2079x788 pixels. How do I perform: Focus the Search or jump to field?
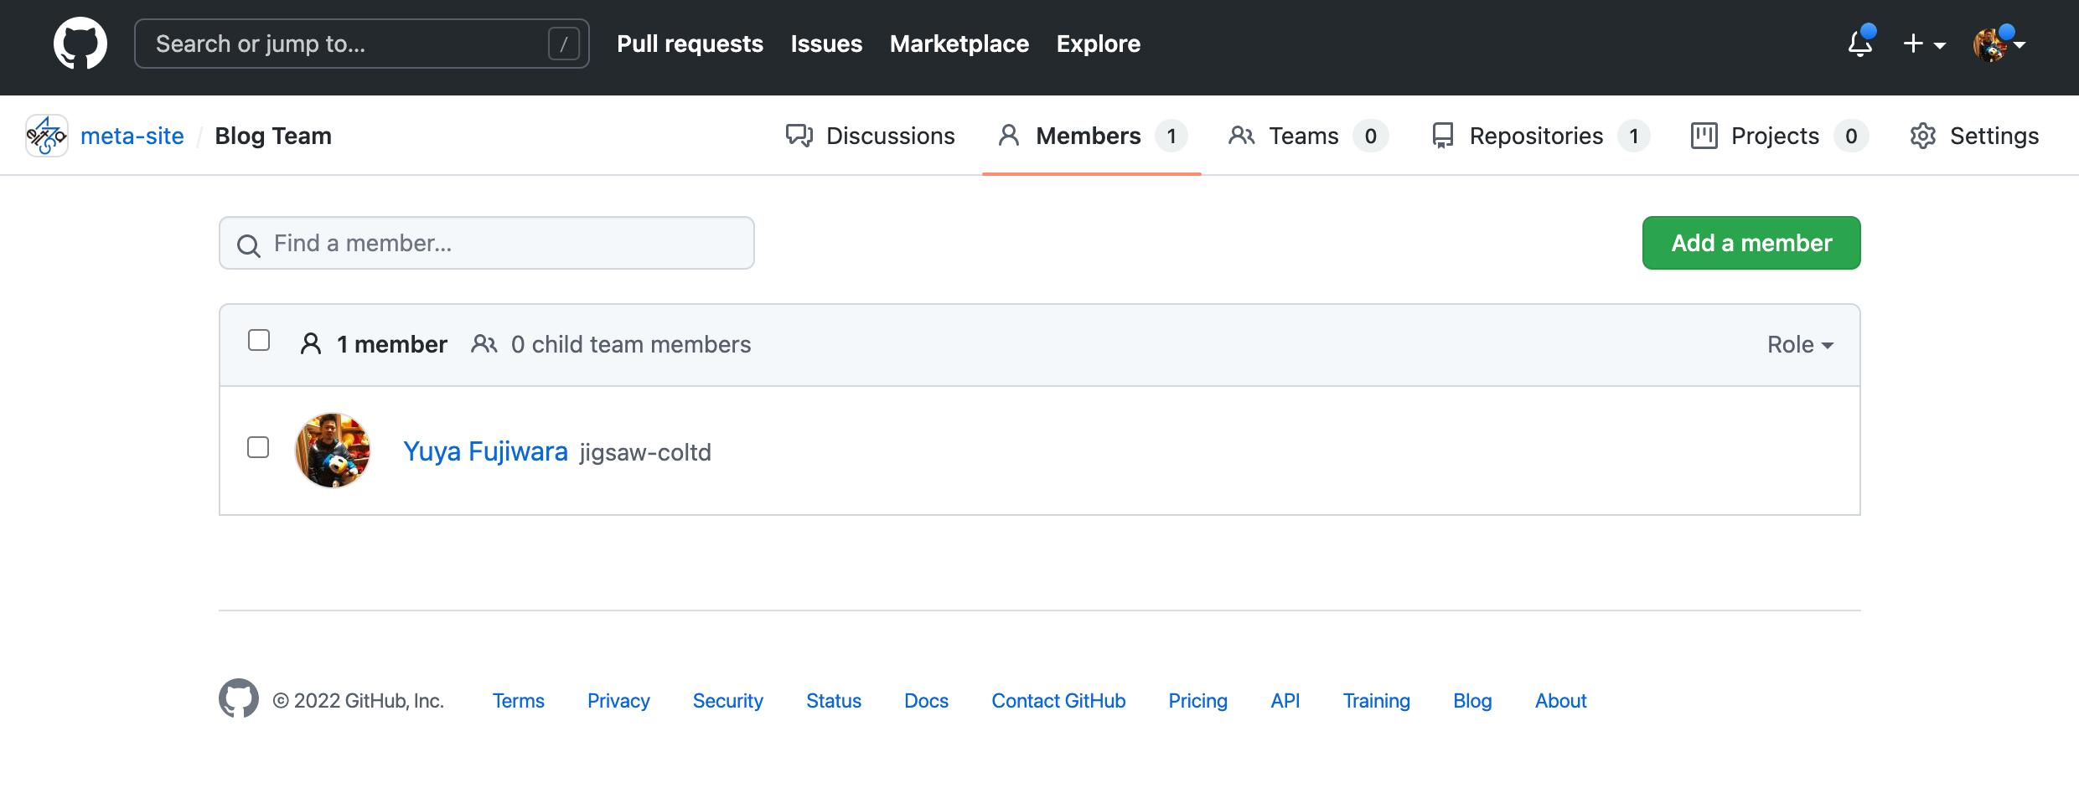tap(362, 44)
